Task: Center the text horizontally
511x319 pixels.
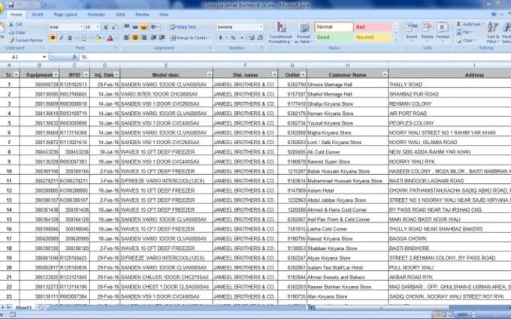Action: point(135,38)
